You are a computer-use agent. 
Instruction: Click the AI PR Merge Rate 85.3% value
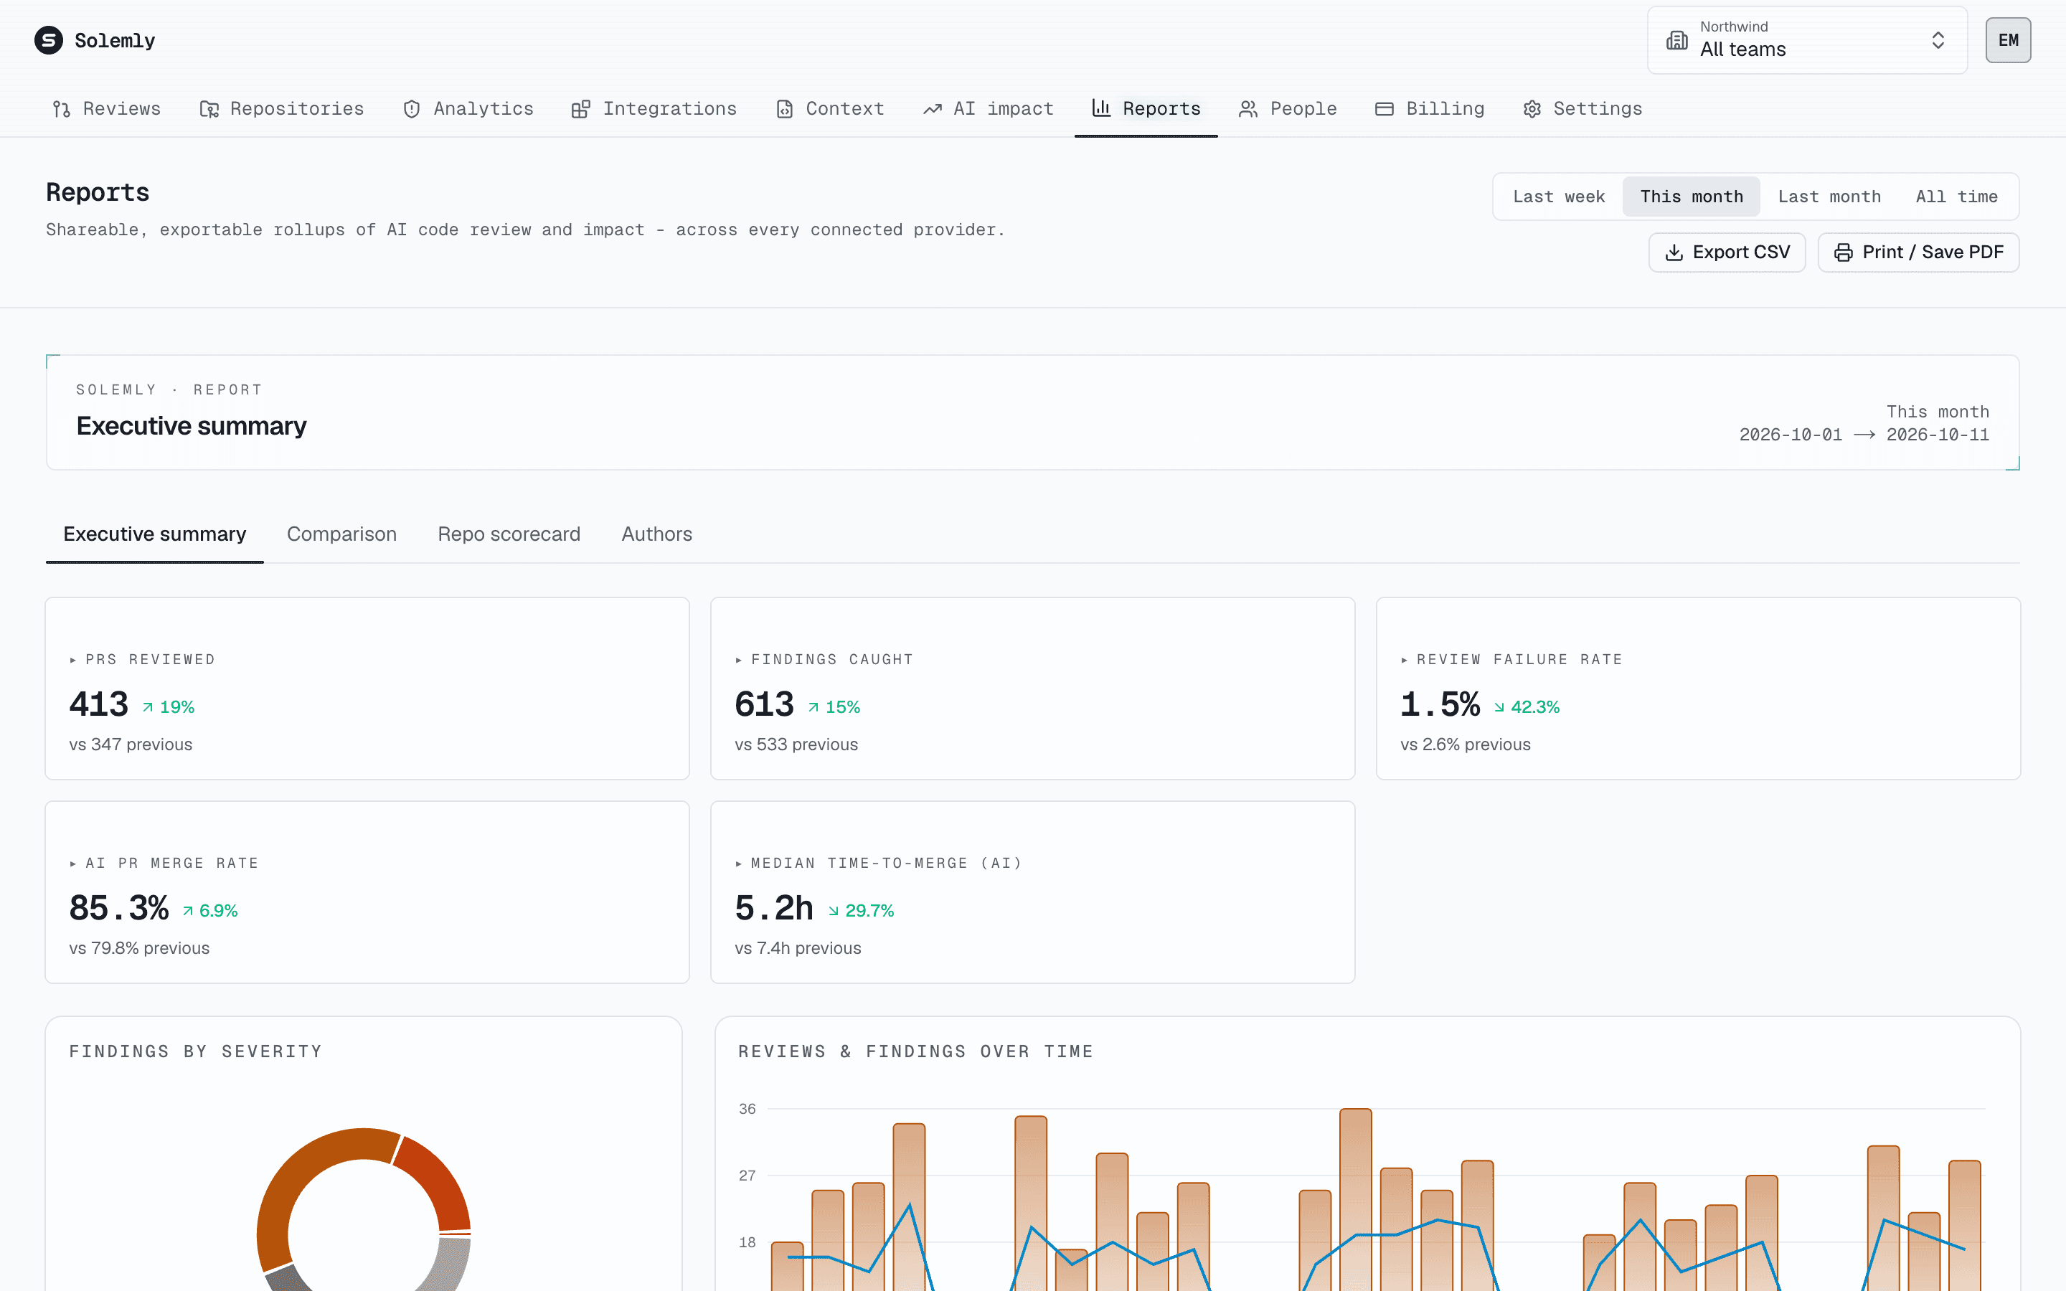pyautogui.click(x=118, y=909)
